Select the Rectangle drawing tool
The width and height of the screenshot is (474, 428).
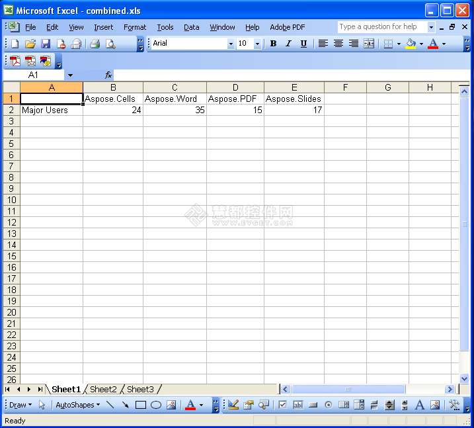pyautogui.click(x=141, y=405)
